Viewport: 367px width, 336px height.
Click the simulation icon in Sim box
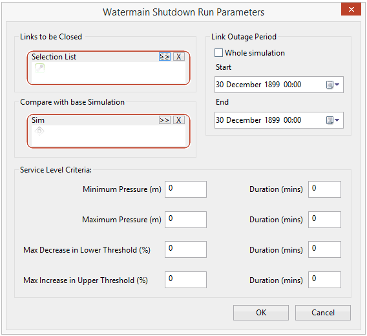click(39, 131)
